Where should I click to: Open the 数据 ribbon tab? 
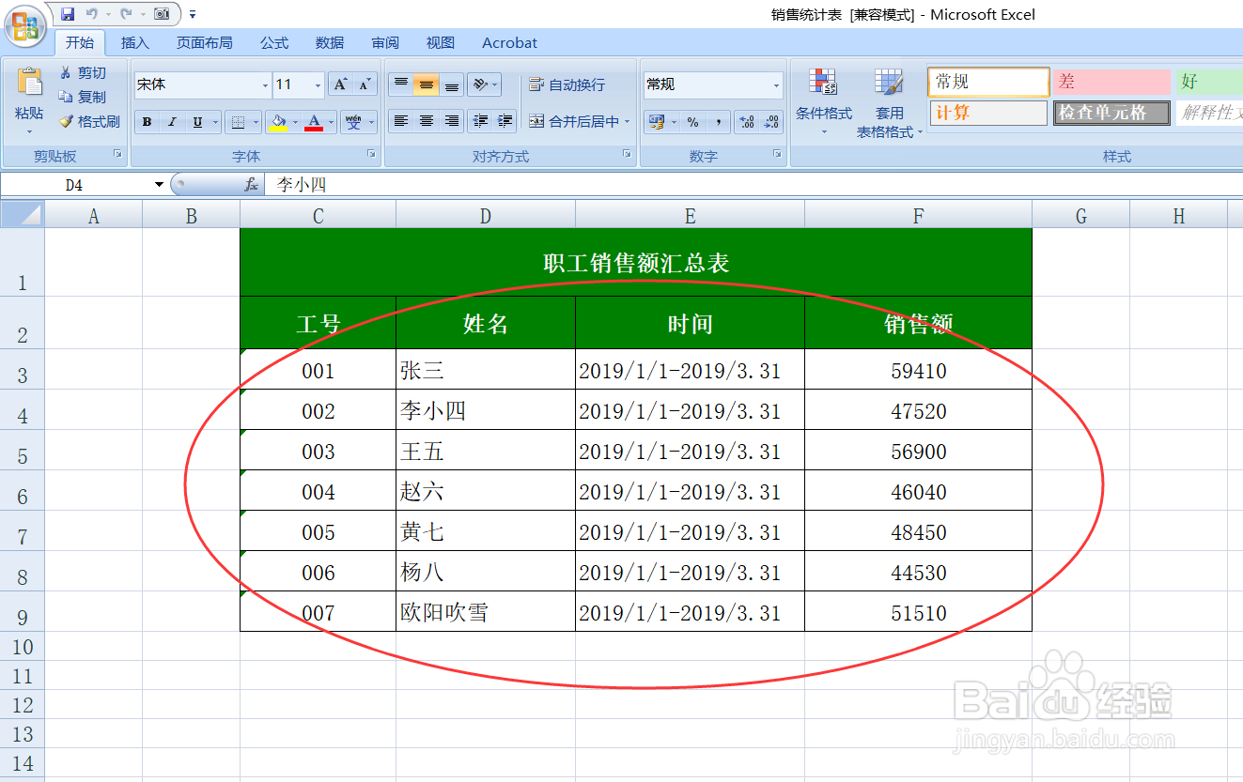coord(330,42)
